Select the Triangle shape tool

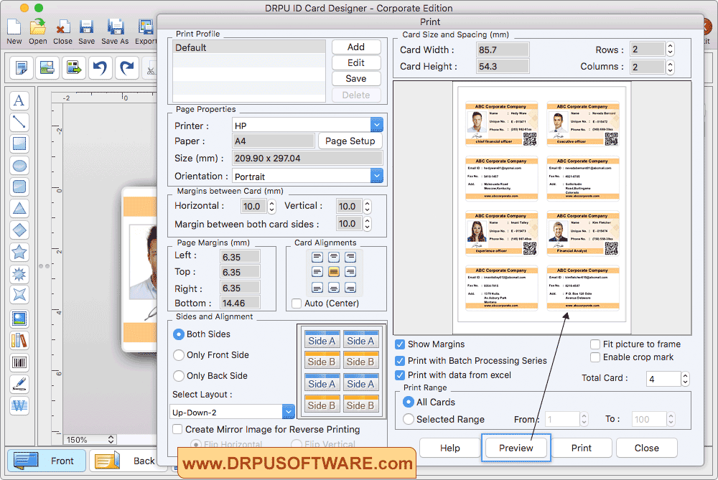pyautogui.click(x=19, y=209)
